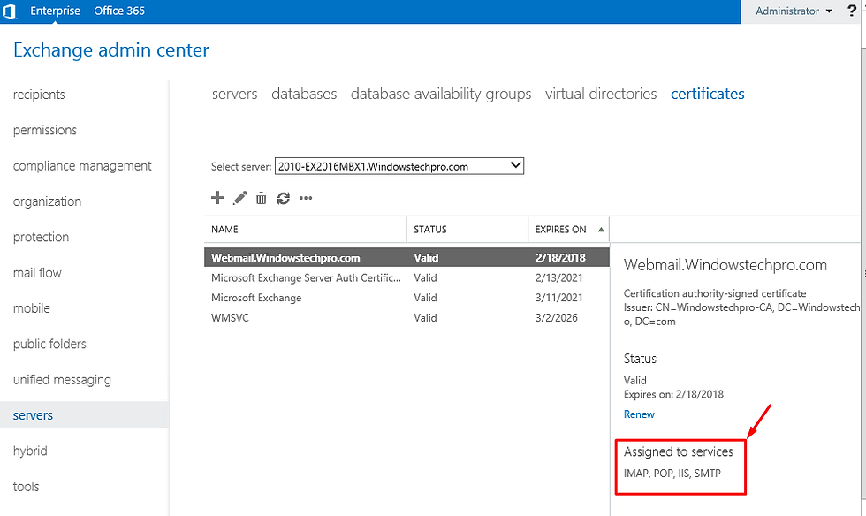The width and height of the screenshot is (866, 516).
Task: Open the Select server dropdown
Action: pyautogui.click(x=399, y=166)
